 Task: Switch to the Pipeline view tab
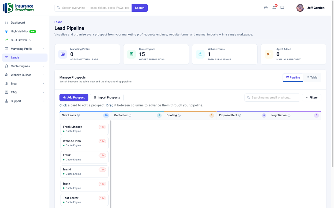(x=293, y=77)
